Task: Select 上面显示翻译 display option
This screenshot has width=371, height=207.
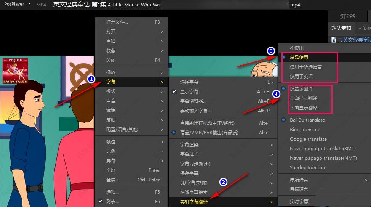Action: click(325, 98)
